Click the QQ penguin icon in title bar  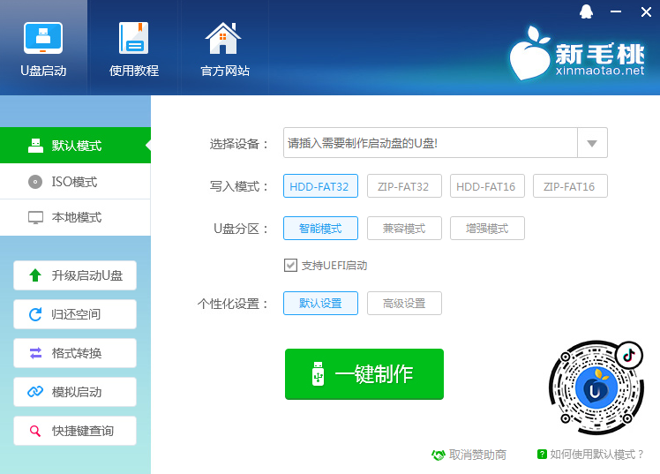(587, 11)
